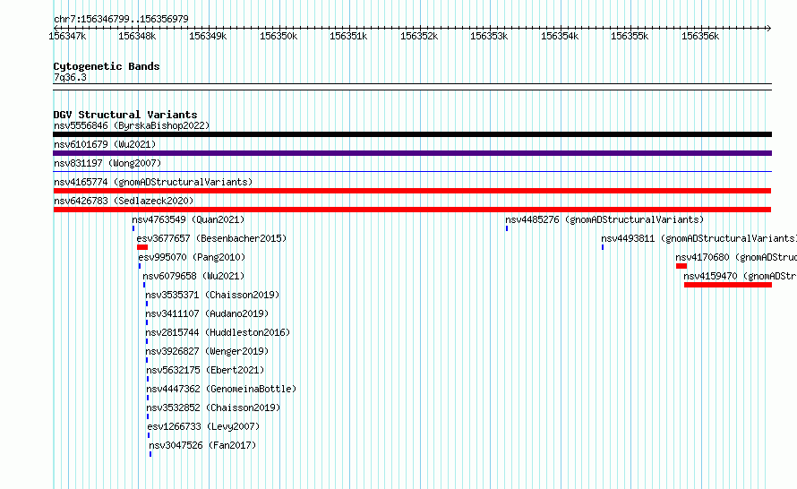Open esv1266733 (Levy2007) label
797x489 pixels.
click(203, 426)
